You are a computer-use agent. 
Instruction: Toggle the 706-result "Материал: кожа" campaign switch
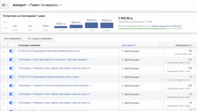pyautogui.click(x=12, y=68)
